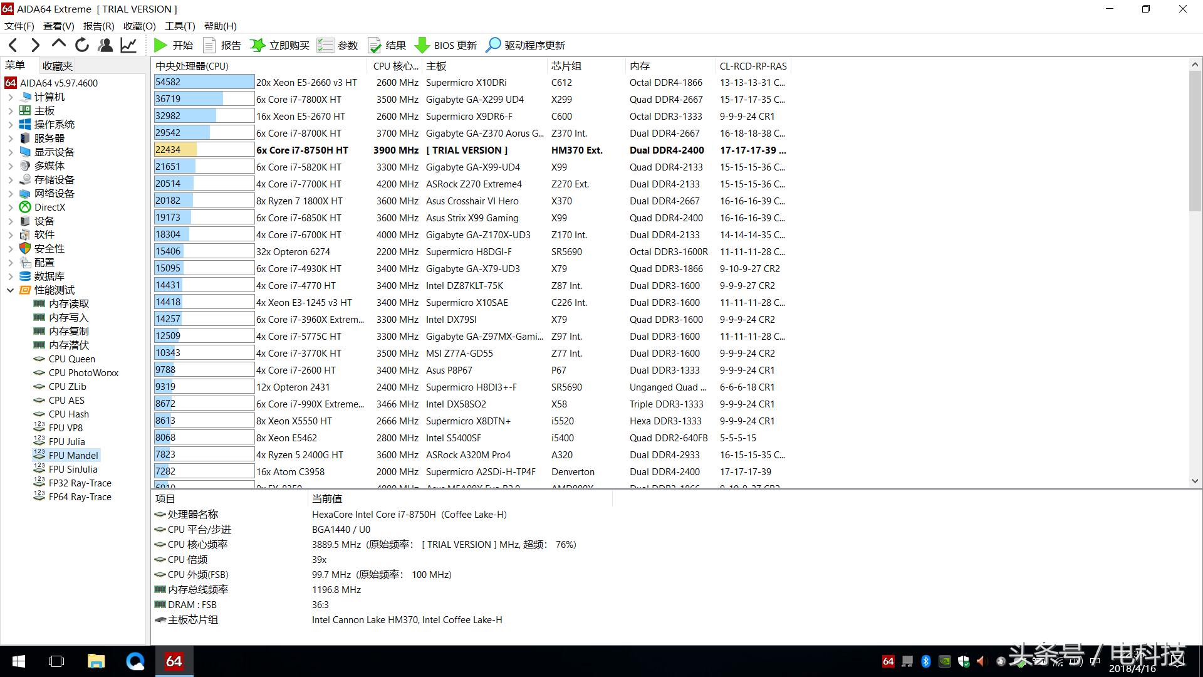Collapse the 性能测试 tree node
The height and width of the screenshot is (677, 1203).
(x=10, y=290)
